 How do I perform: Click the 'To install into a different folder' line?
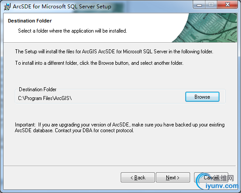99,63
